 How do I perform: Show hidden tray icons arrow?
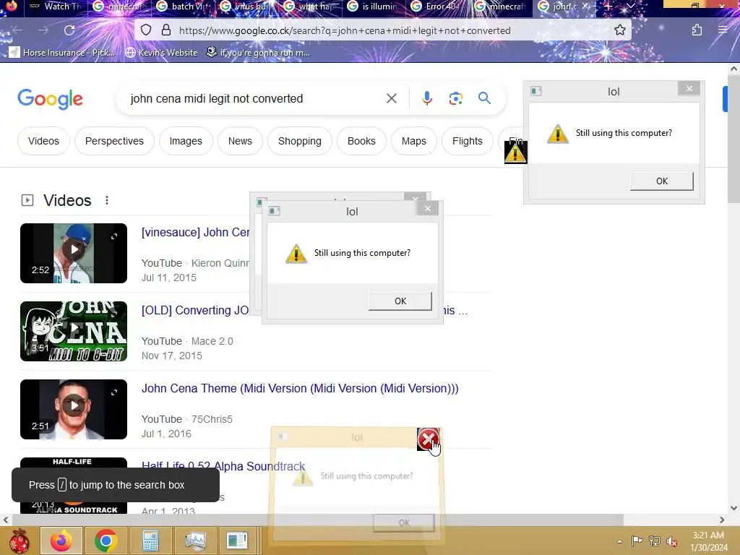point(619,541)
